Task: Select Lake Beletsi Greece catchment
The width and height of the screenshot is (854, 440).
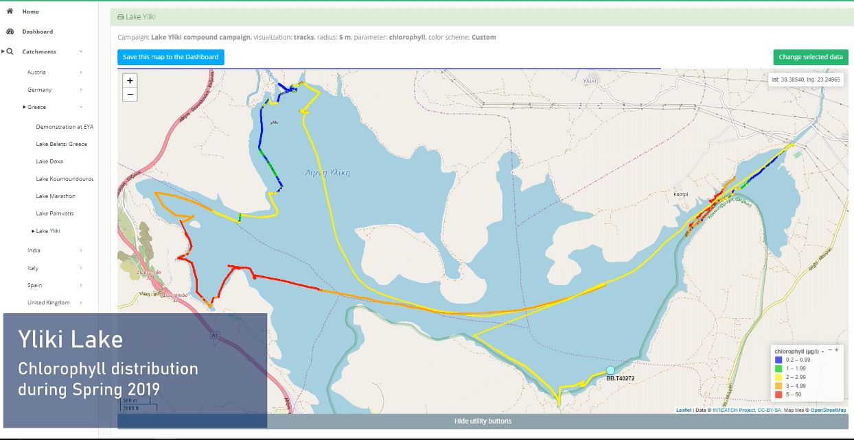Action: coord(62,144)
